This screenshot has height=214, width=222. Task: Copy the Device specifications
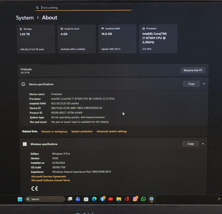click(x=191, y=84)
